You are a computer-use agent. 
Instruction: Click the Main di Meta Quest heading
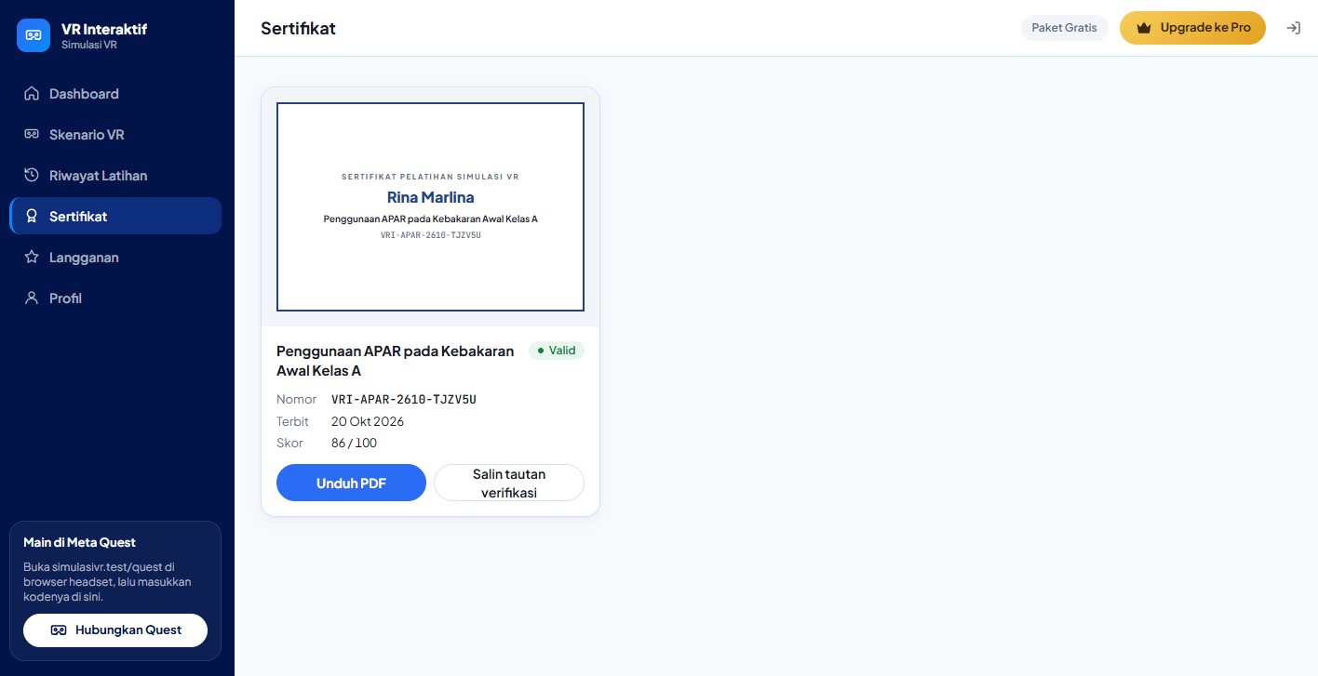click(79, 542)
